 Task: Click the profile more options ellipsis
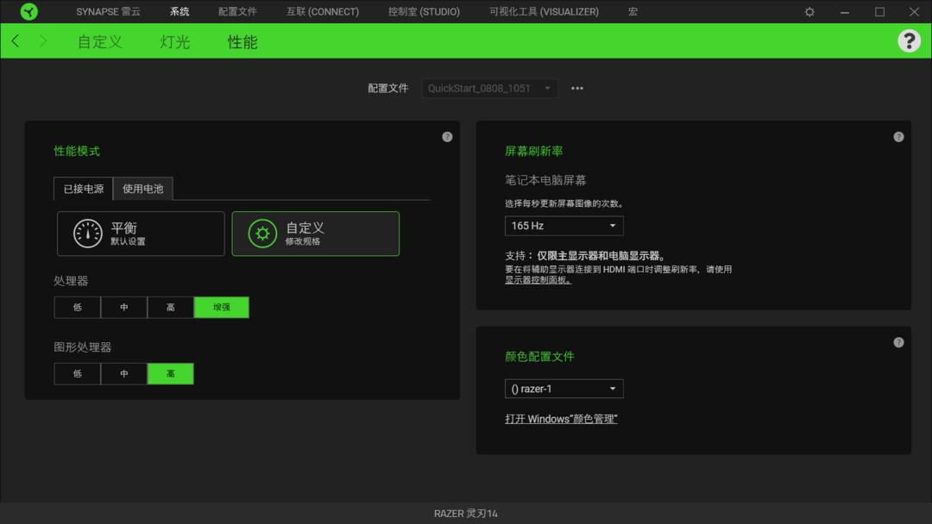click(576, 88)
